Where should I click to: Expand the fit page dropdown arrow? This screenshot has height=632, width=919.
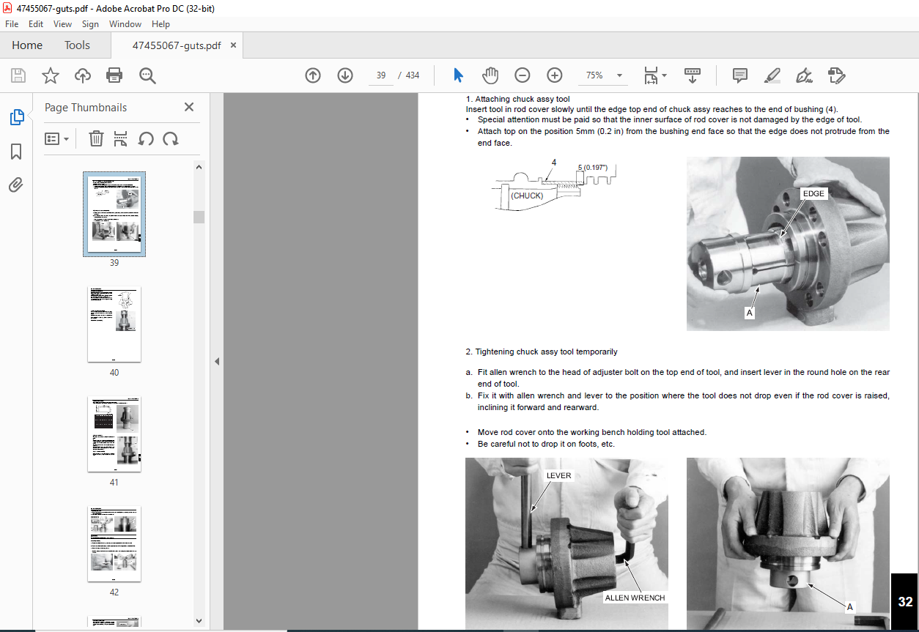(x=665, y=75)
